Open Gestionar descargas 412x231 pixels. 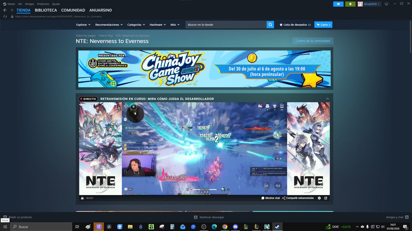(x=209, y=217)
